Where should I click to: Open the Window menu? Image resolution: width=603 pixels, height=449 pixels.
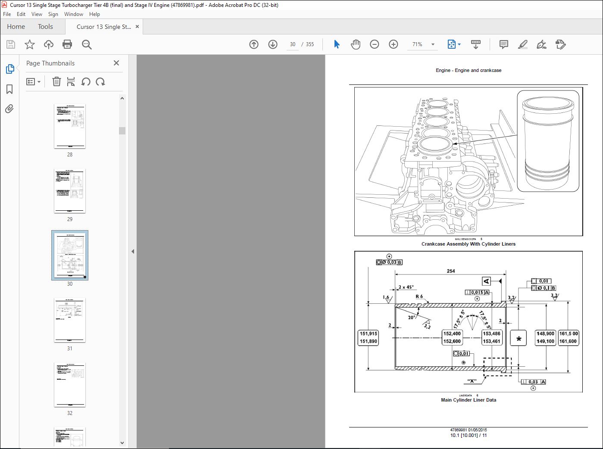74,14
